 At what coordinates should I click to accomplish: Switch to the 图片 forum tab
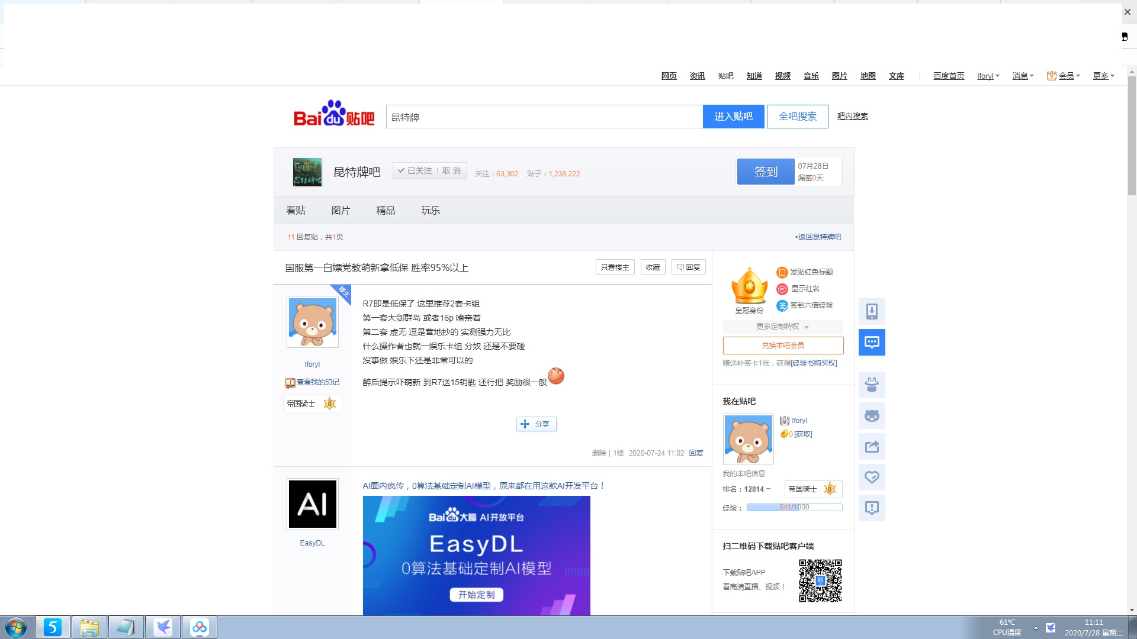click(341, 210)
